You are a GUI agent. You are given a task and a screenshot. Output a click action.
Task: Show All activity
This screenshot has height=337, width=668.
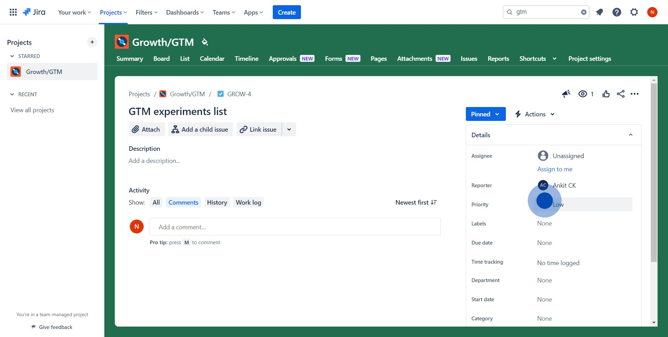pos(156,202)
